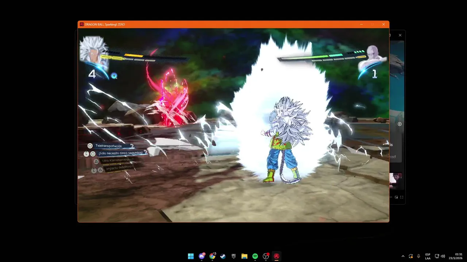The width and height of the screenshot is (467, 262).
Task: Click the number 4 team counter
Action: (92, 74)
